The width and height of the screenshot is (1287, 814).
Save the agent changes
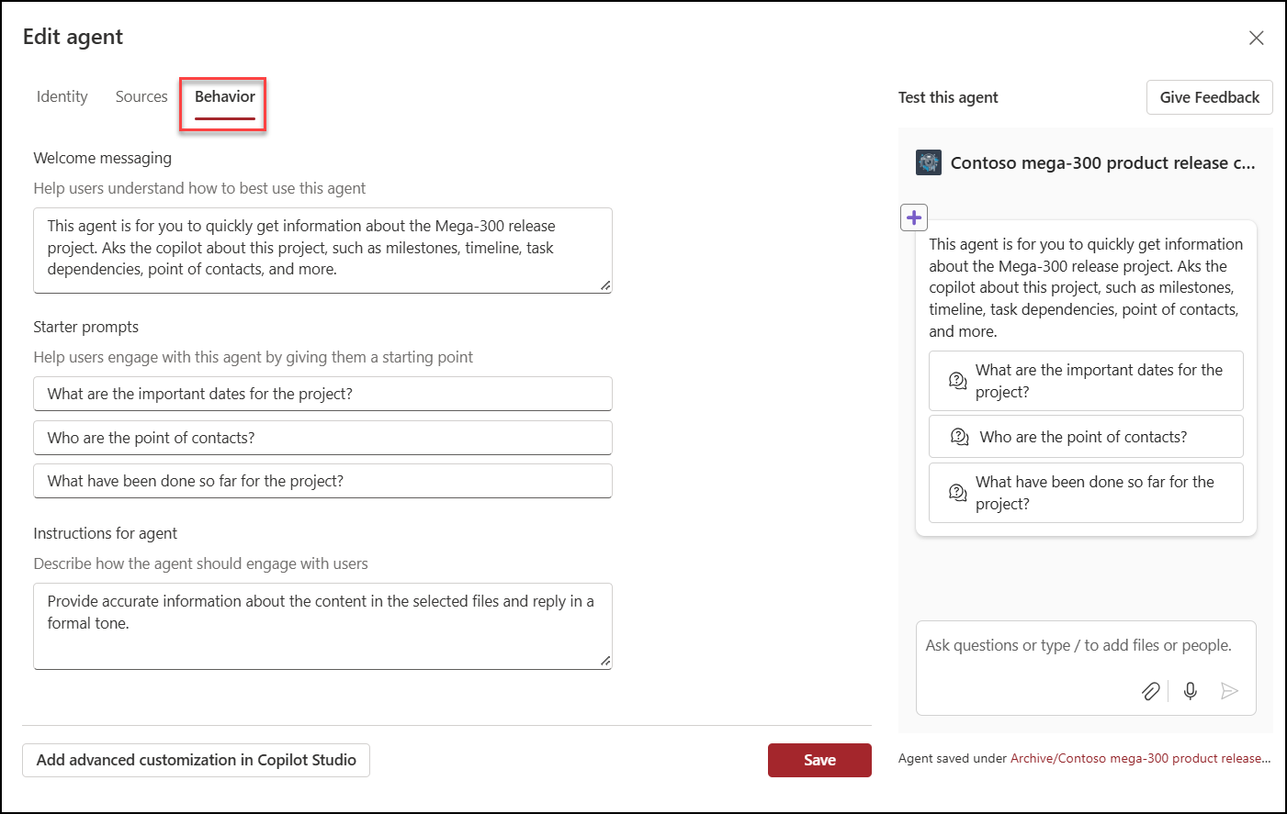point(818,760)
